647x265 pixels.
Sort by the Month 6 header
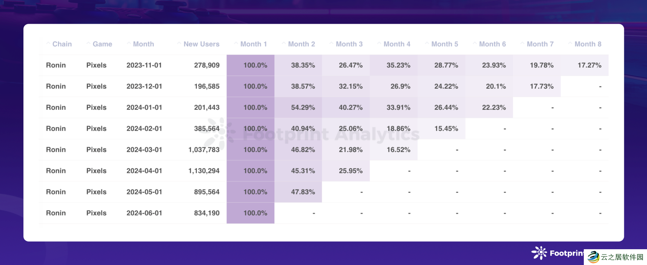492,44
